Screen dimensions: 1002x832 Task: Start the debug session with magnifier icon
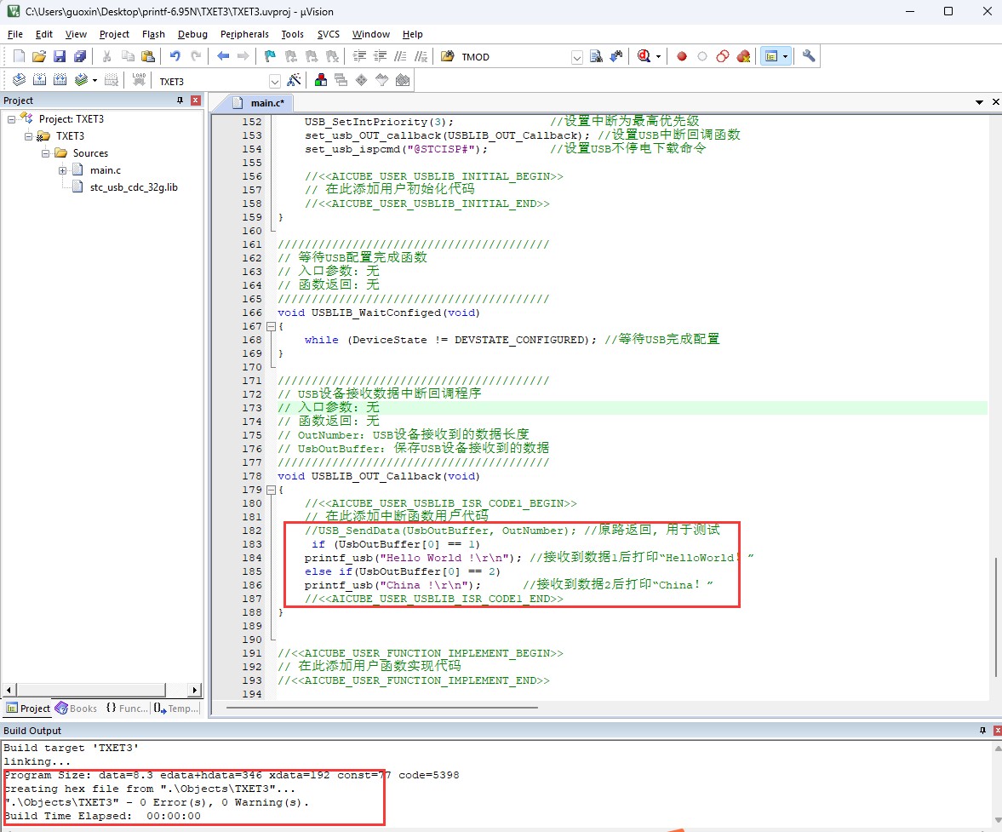point(644,56)
